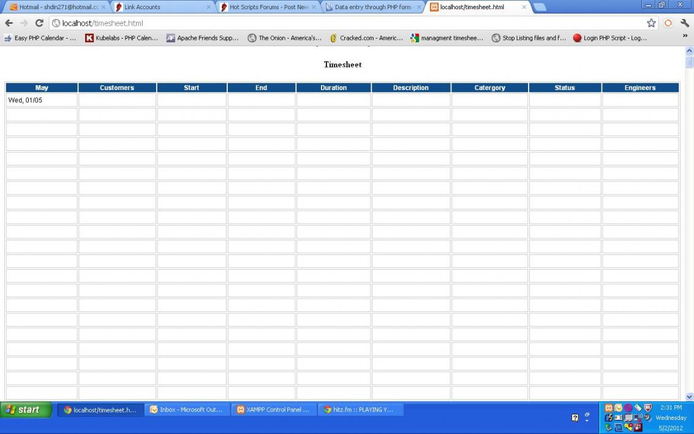Click the XAMPP tray icon
The width and height of the screenshot is (694, 434).
[609, 408]
